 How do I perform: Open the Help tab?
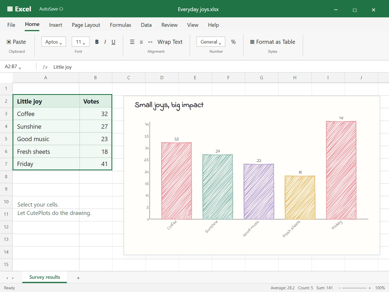click(x=213, y=25)
